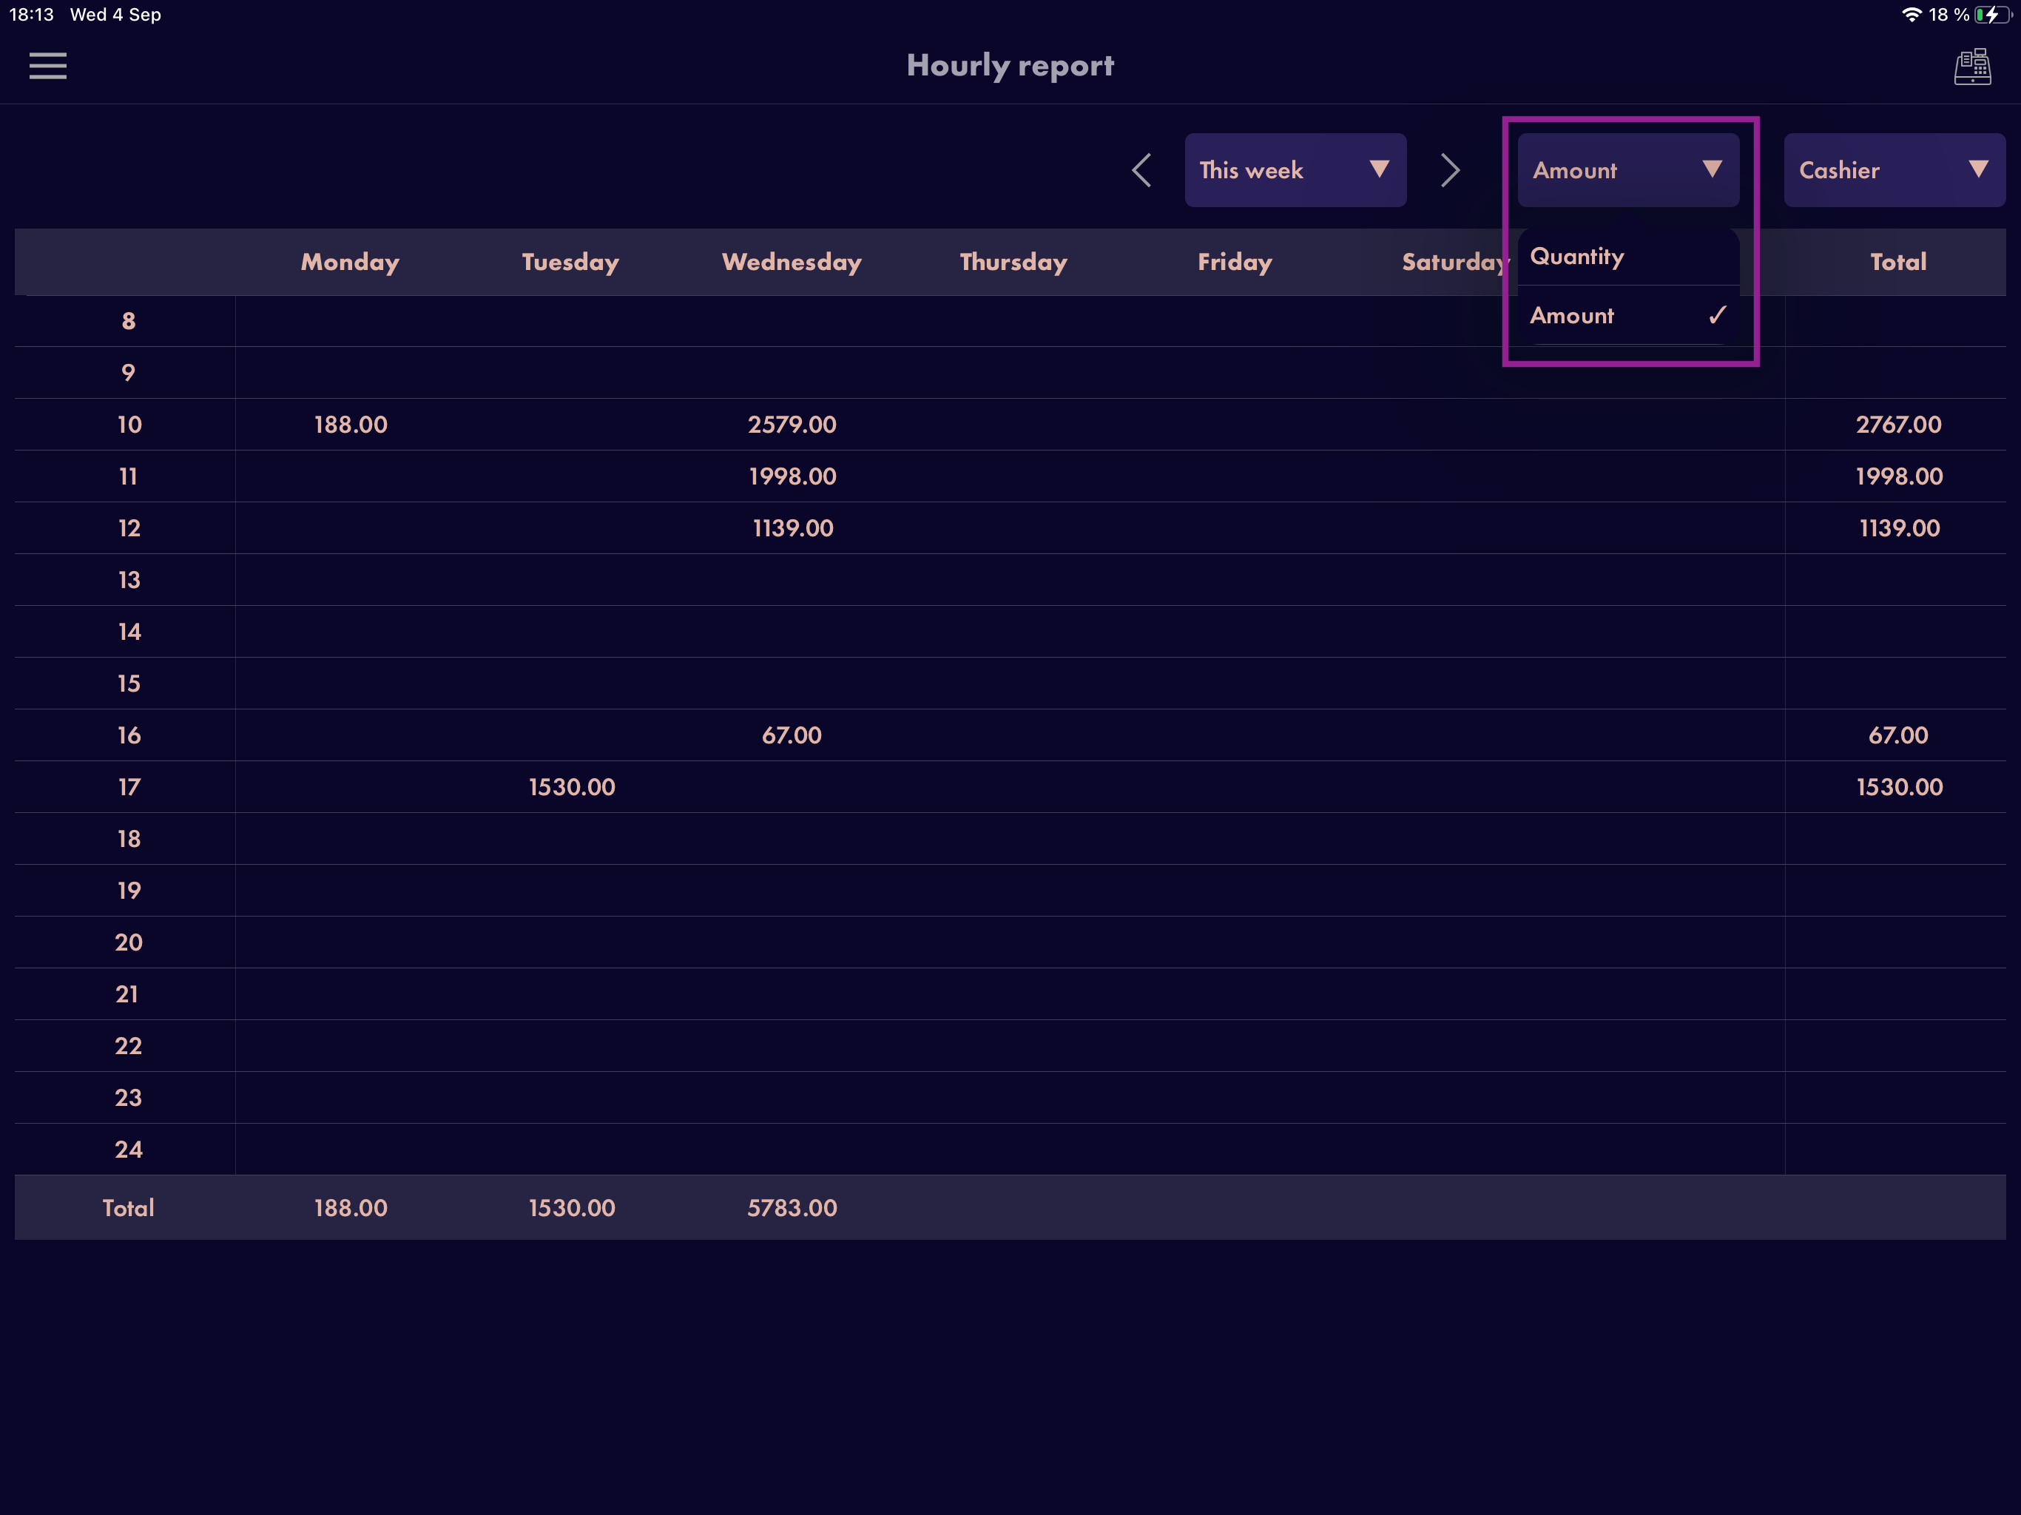
Task: Tap the Wi-Fi status icon
Action: coord(1912,15)
